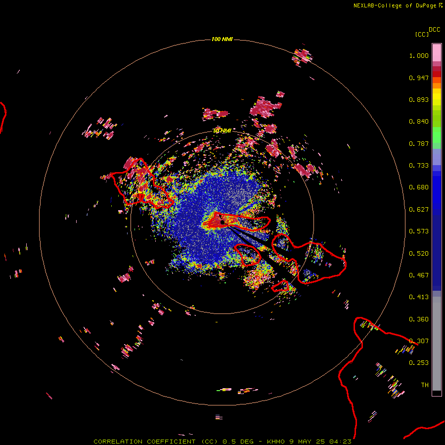
Task: Click the 100 NMI range ring label
Action: [222, 39]
